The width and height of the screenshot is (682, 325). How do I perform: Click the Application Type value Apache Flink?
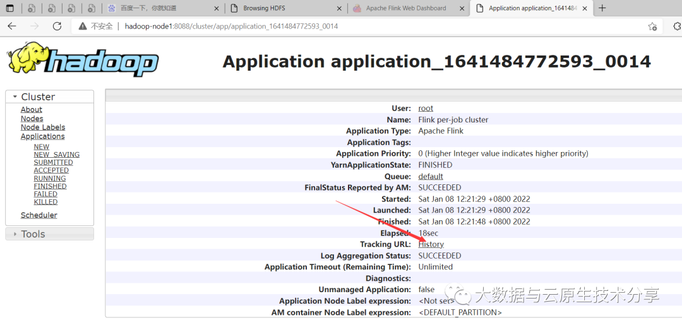coord(441,131)
